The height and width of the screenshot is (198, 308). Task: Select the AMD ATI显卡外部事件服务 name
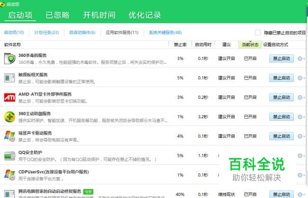coord(45,94)
